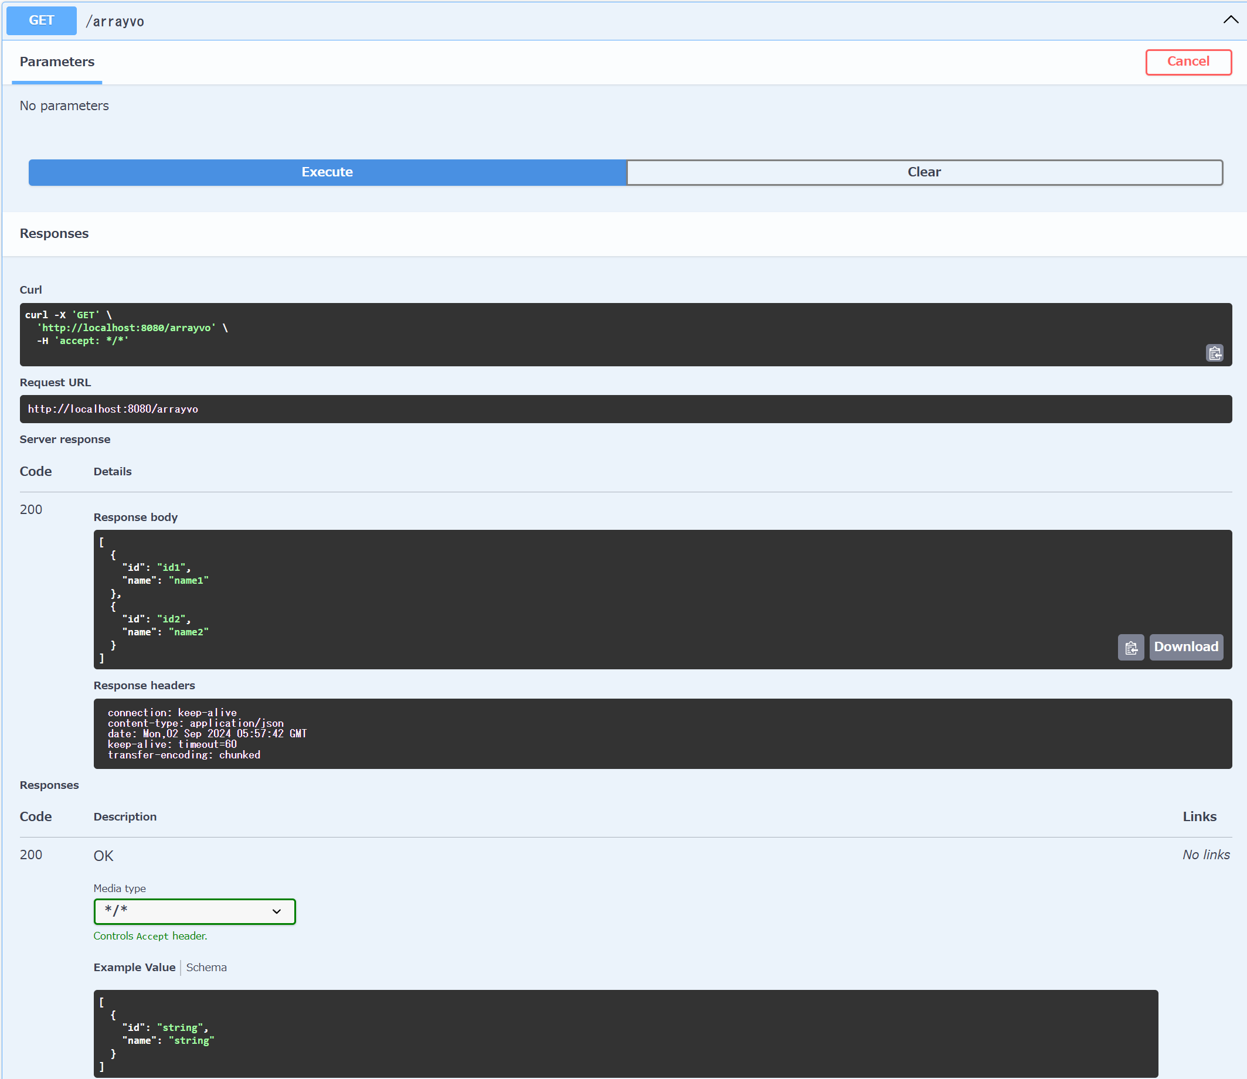Copy the curl command to clipboard

[x=1215, y=353]
